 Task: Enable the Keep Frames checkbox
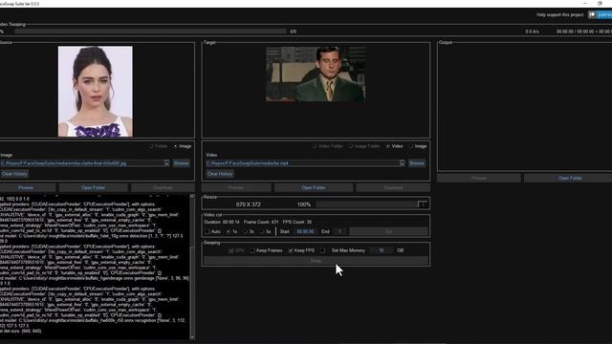tap(252, 250)
